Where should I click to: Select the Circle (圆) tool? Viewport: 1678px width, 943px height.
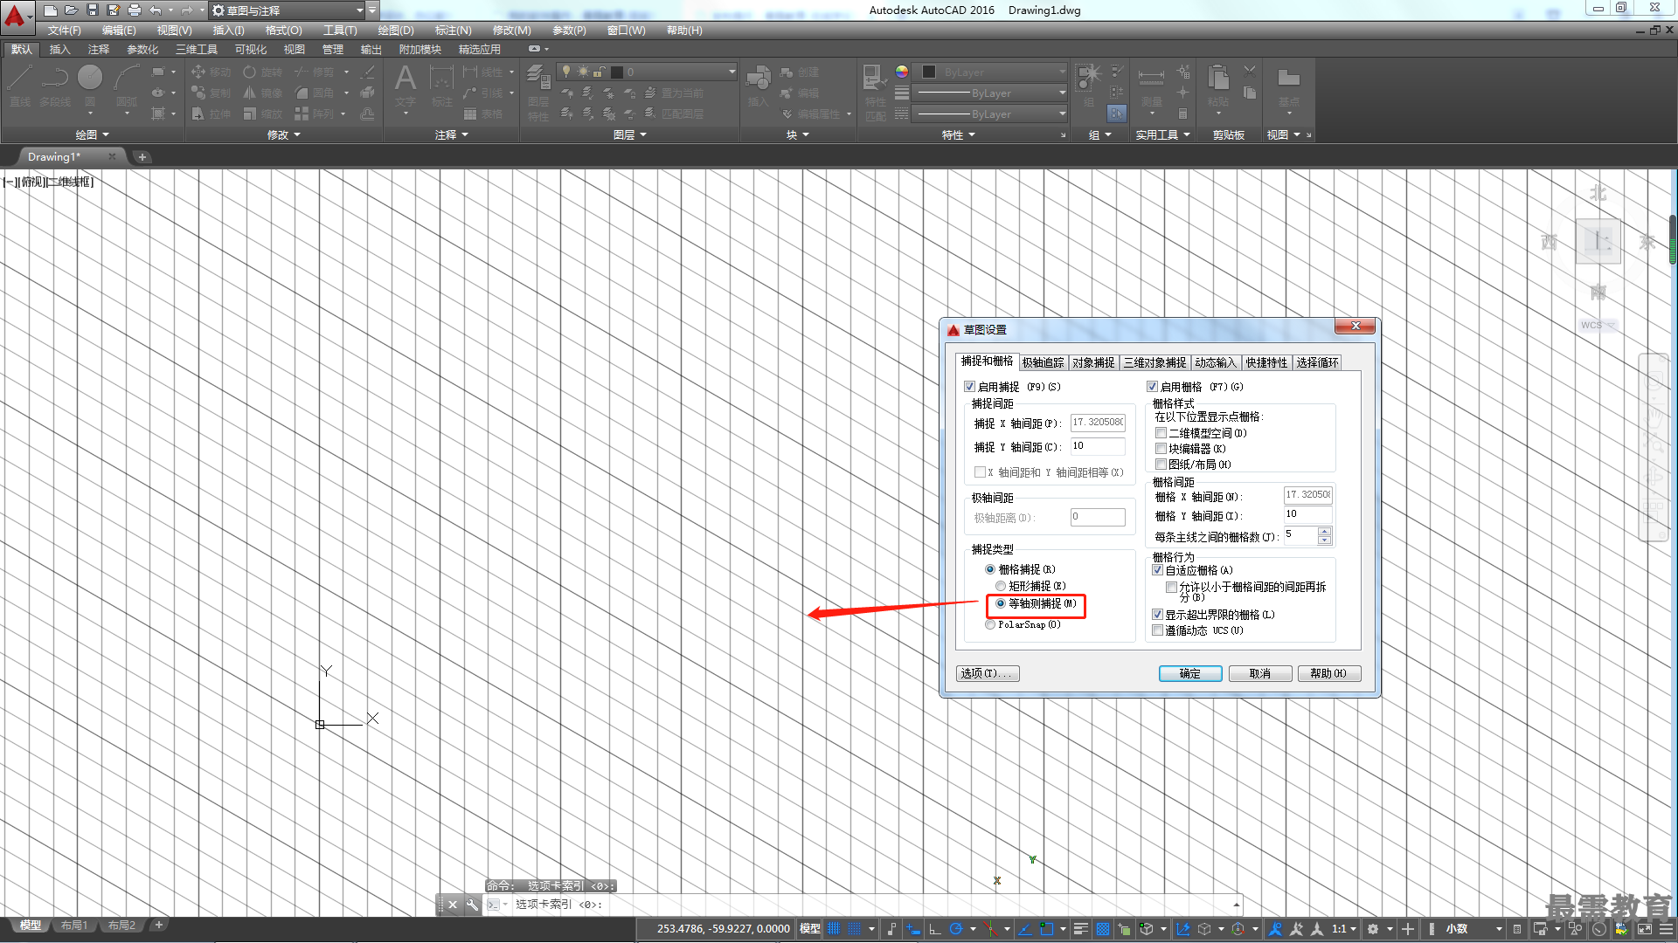tap(90, 86)
